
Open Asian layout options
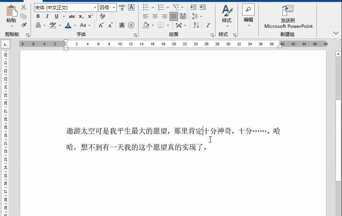[179, 25]
